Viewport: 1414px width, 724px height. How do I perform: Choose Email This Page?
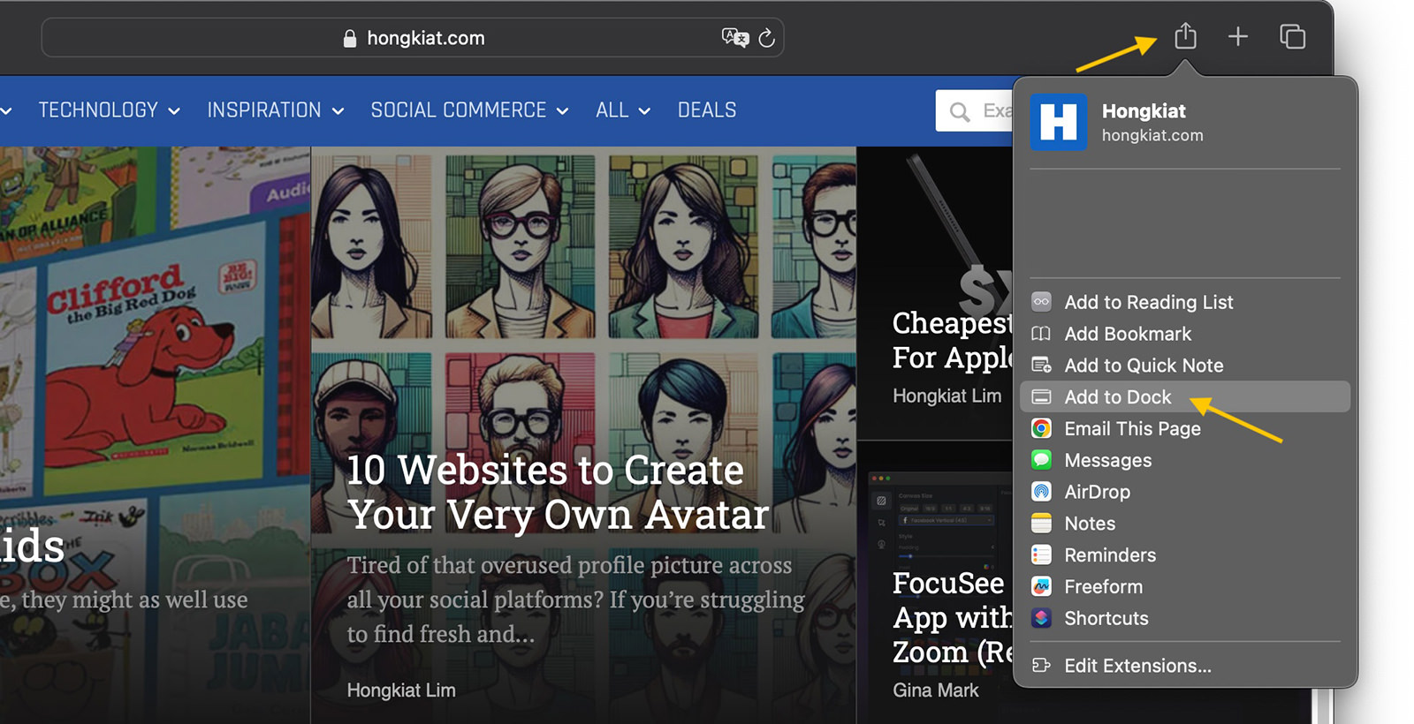point(1184,428)
